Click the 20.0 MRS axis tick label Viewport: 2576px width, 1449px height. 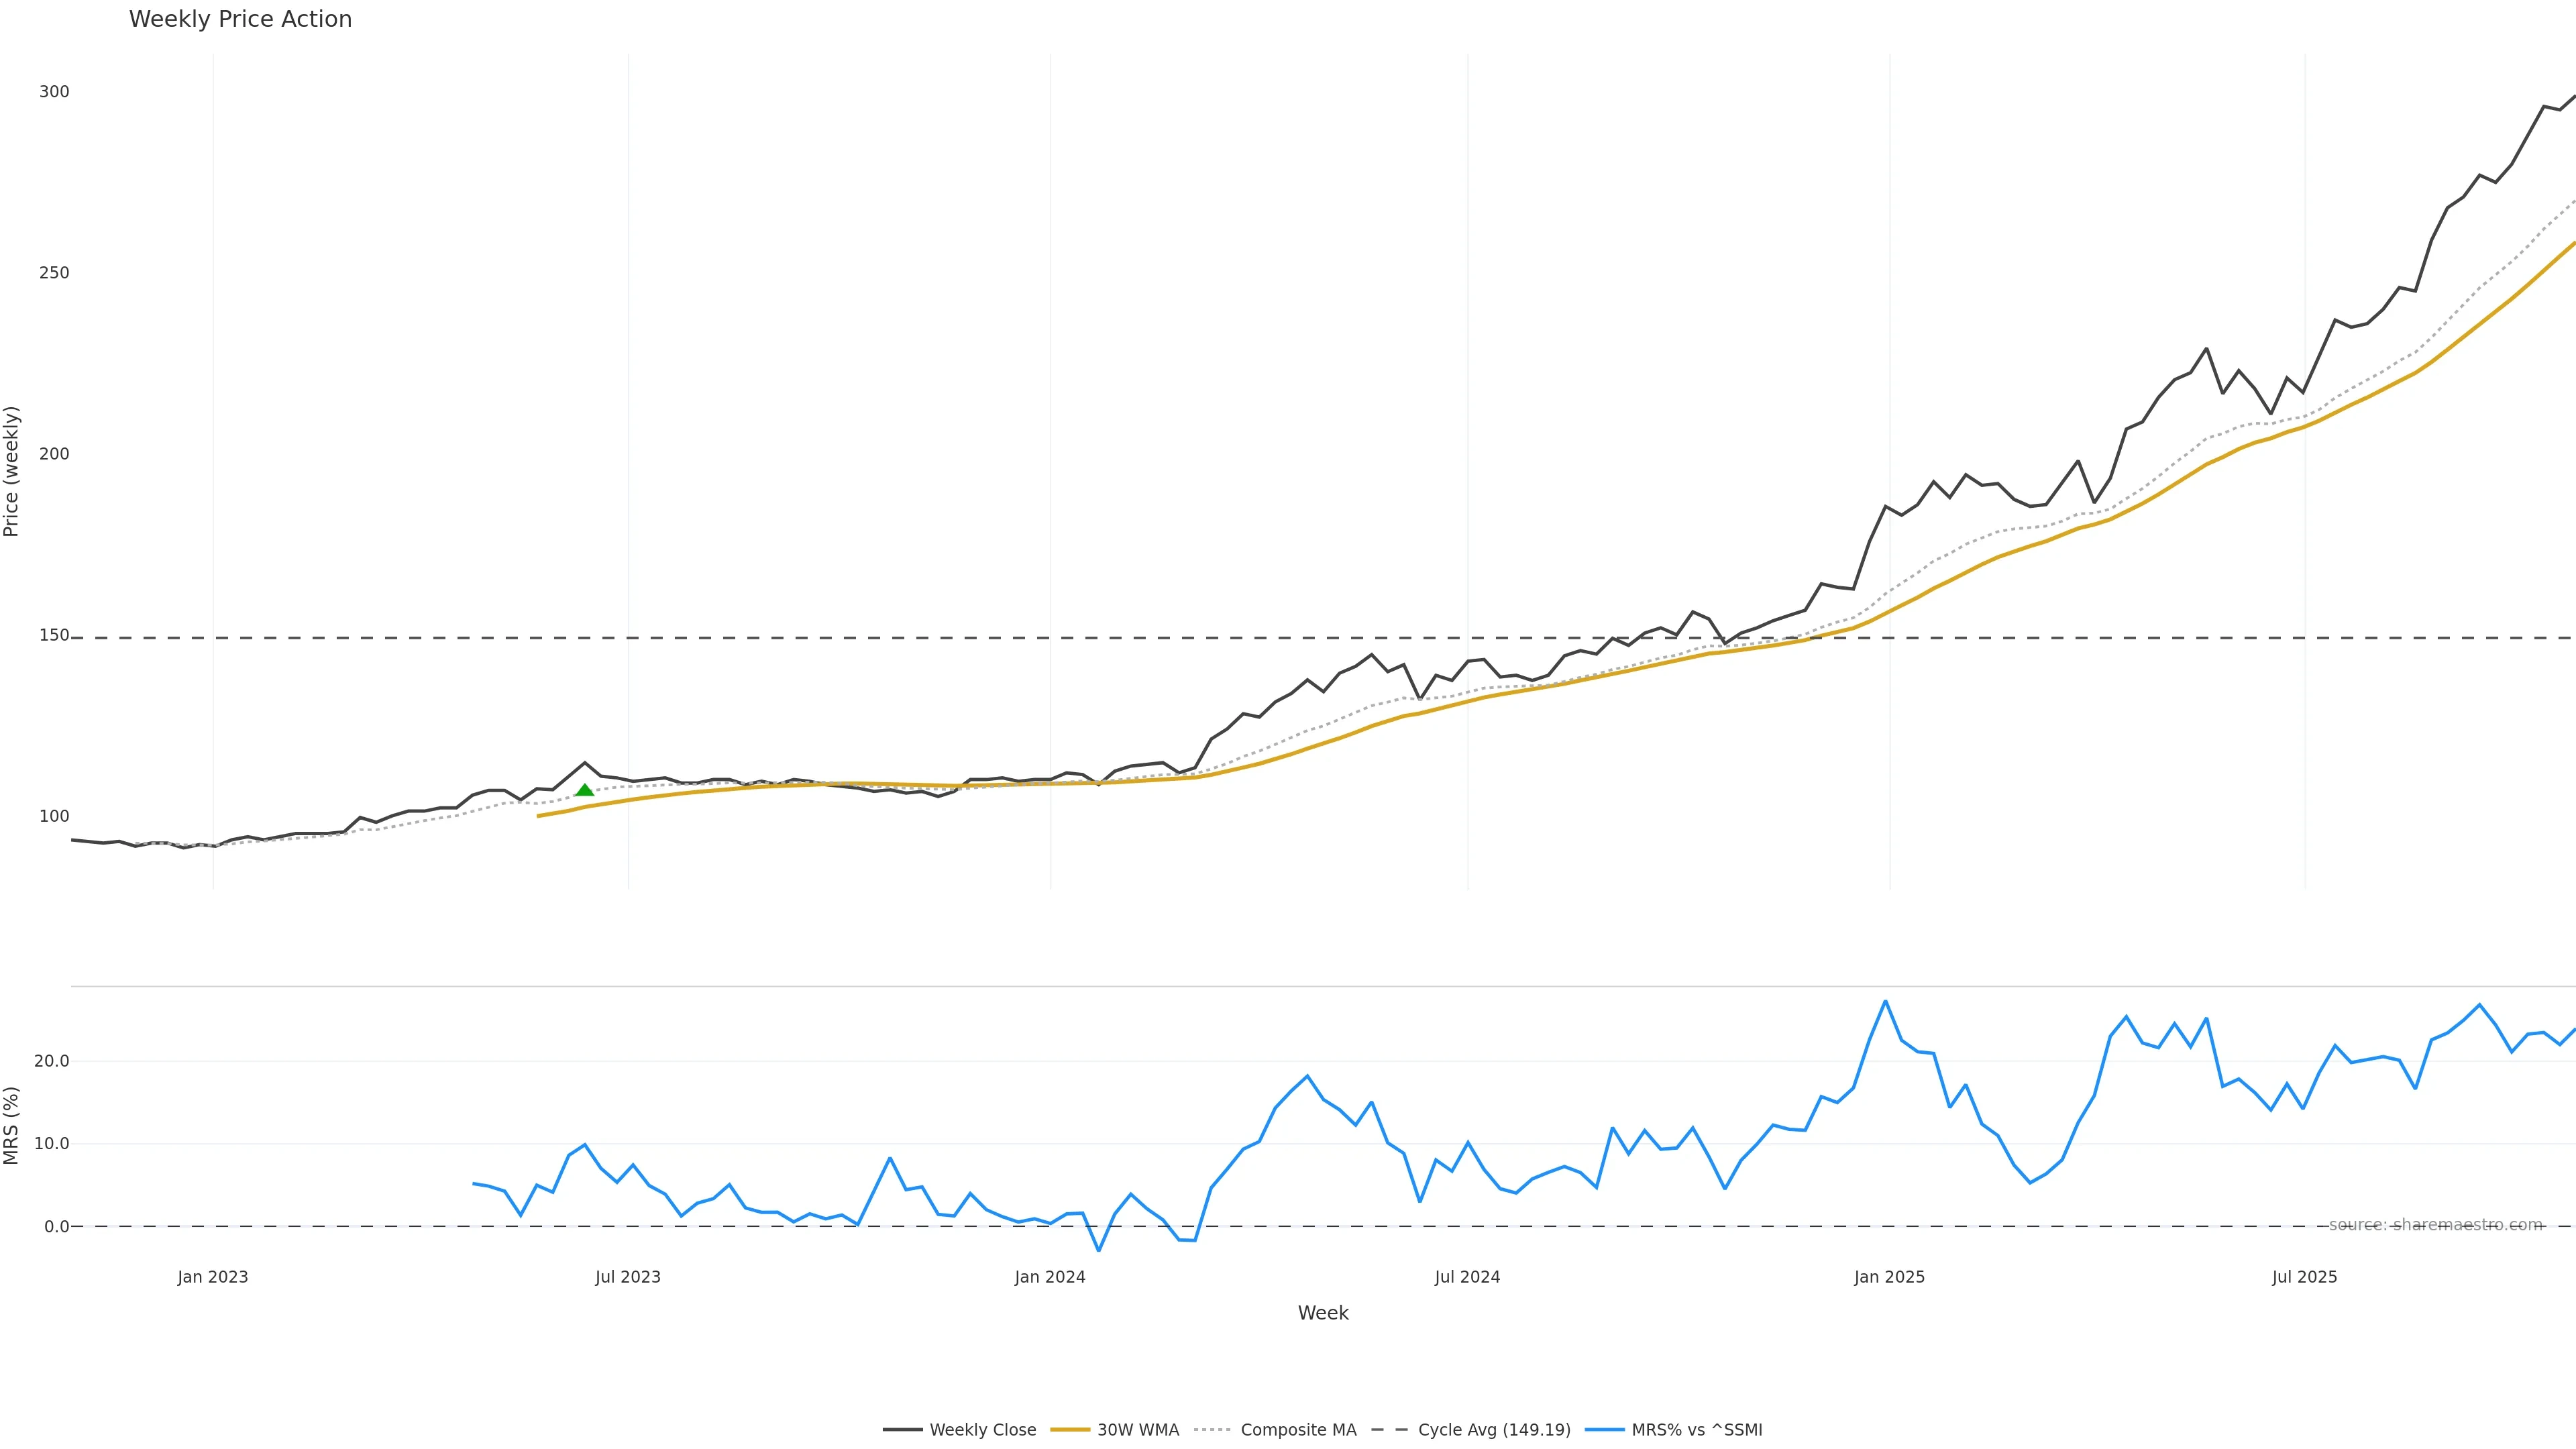(x=51, y=1061)
